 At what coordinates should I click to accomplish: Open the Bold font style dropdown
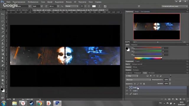pyautogui.click(x=42, y=6)
